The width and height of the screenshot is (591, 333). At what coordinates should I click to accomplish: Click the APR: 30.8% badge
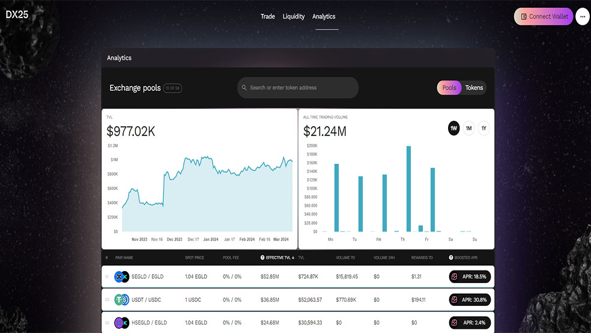[x=470, y=300]
